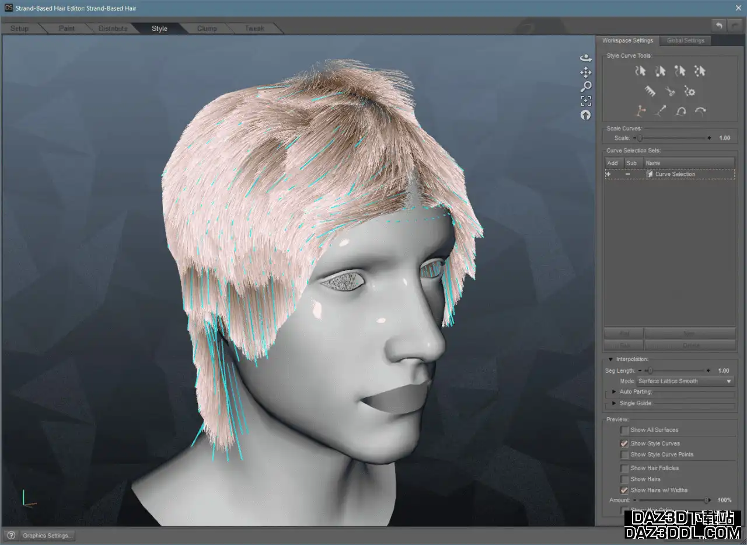747x545 pixels.
Task: Select the extend-curve arrow tool
Action: (660, 111)
